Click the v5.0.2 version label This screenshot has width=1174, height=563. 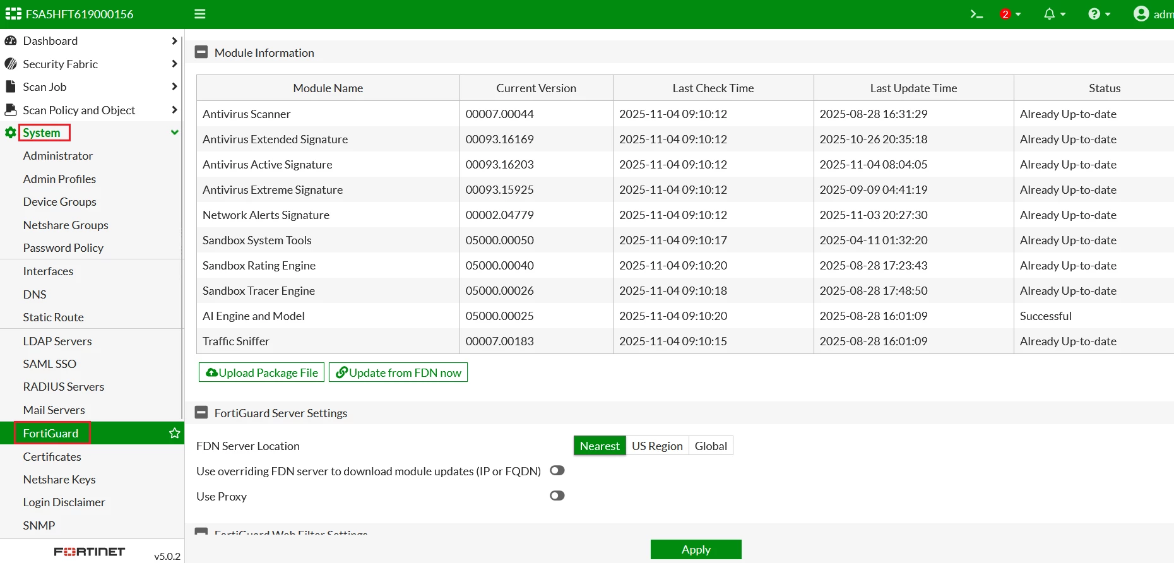click(x=167, y=556)
